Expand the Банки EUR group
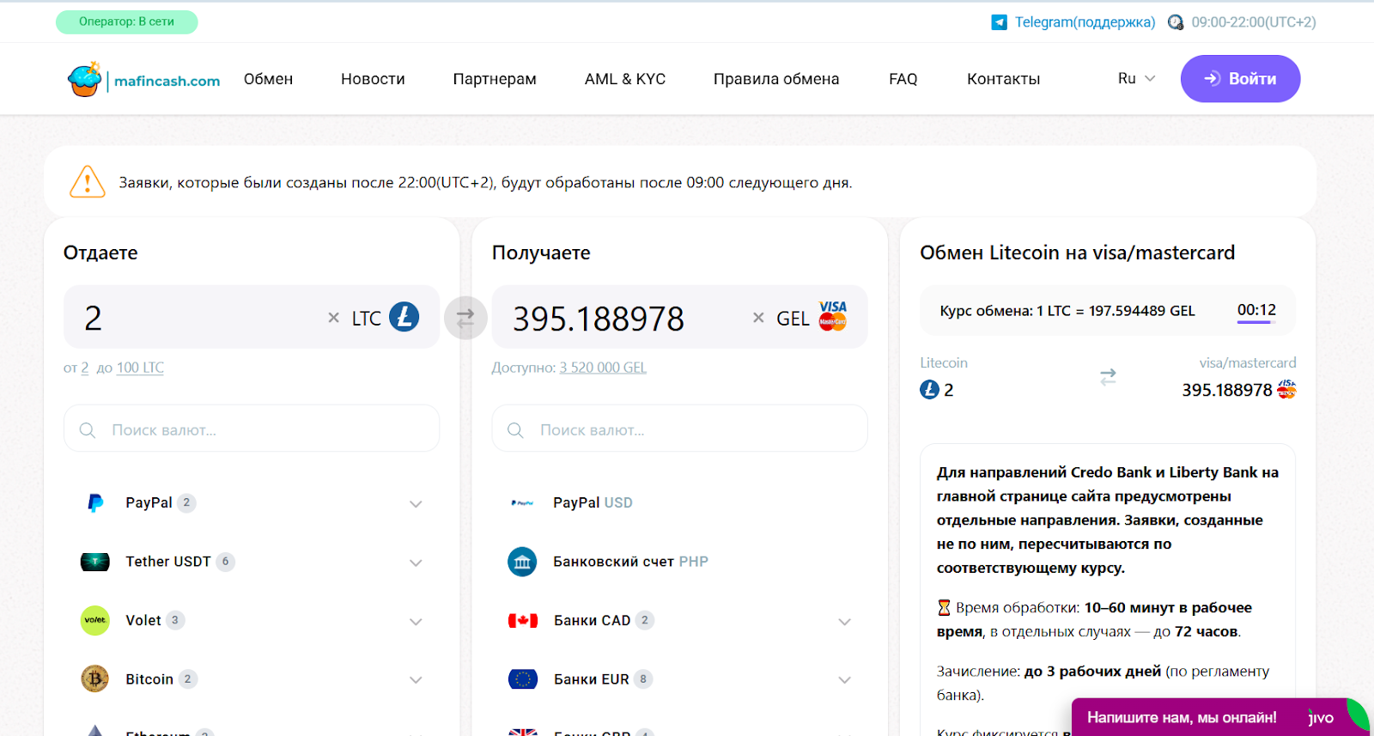Viewport: 1374px width, 736px height. (x=844, y=680)
